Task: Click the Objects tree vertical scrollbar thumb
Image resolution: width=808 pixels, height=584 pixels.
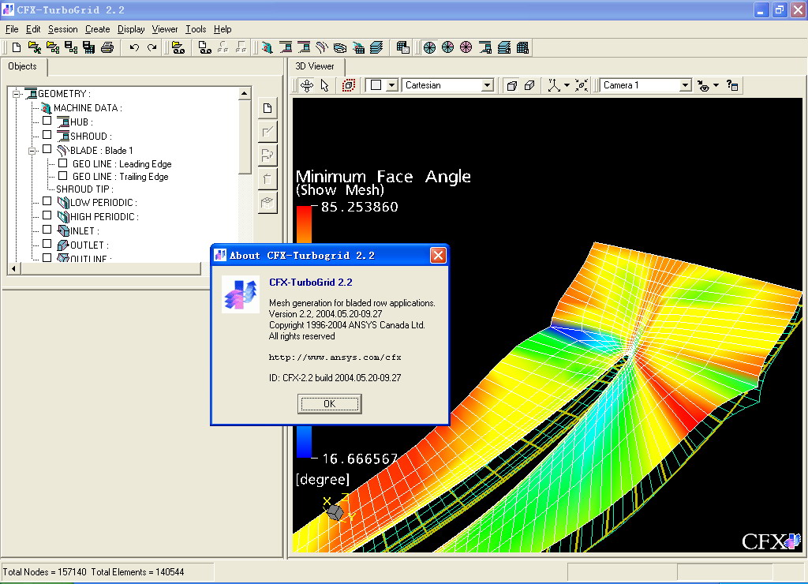Action: click(245, 137)
